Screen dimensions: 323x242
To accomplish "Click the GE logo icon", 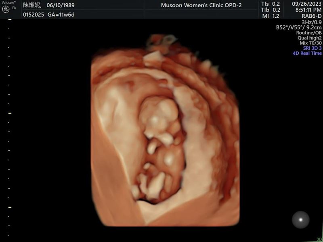I will (x=6, y=9).
